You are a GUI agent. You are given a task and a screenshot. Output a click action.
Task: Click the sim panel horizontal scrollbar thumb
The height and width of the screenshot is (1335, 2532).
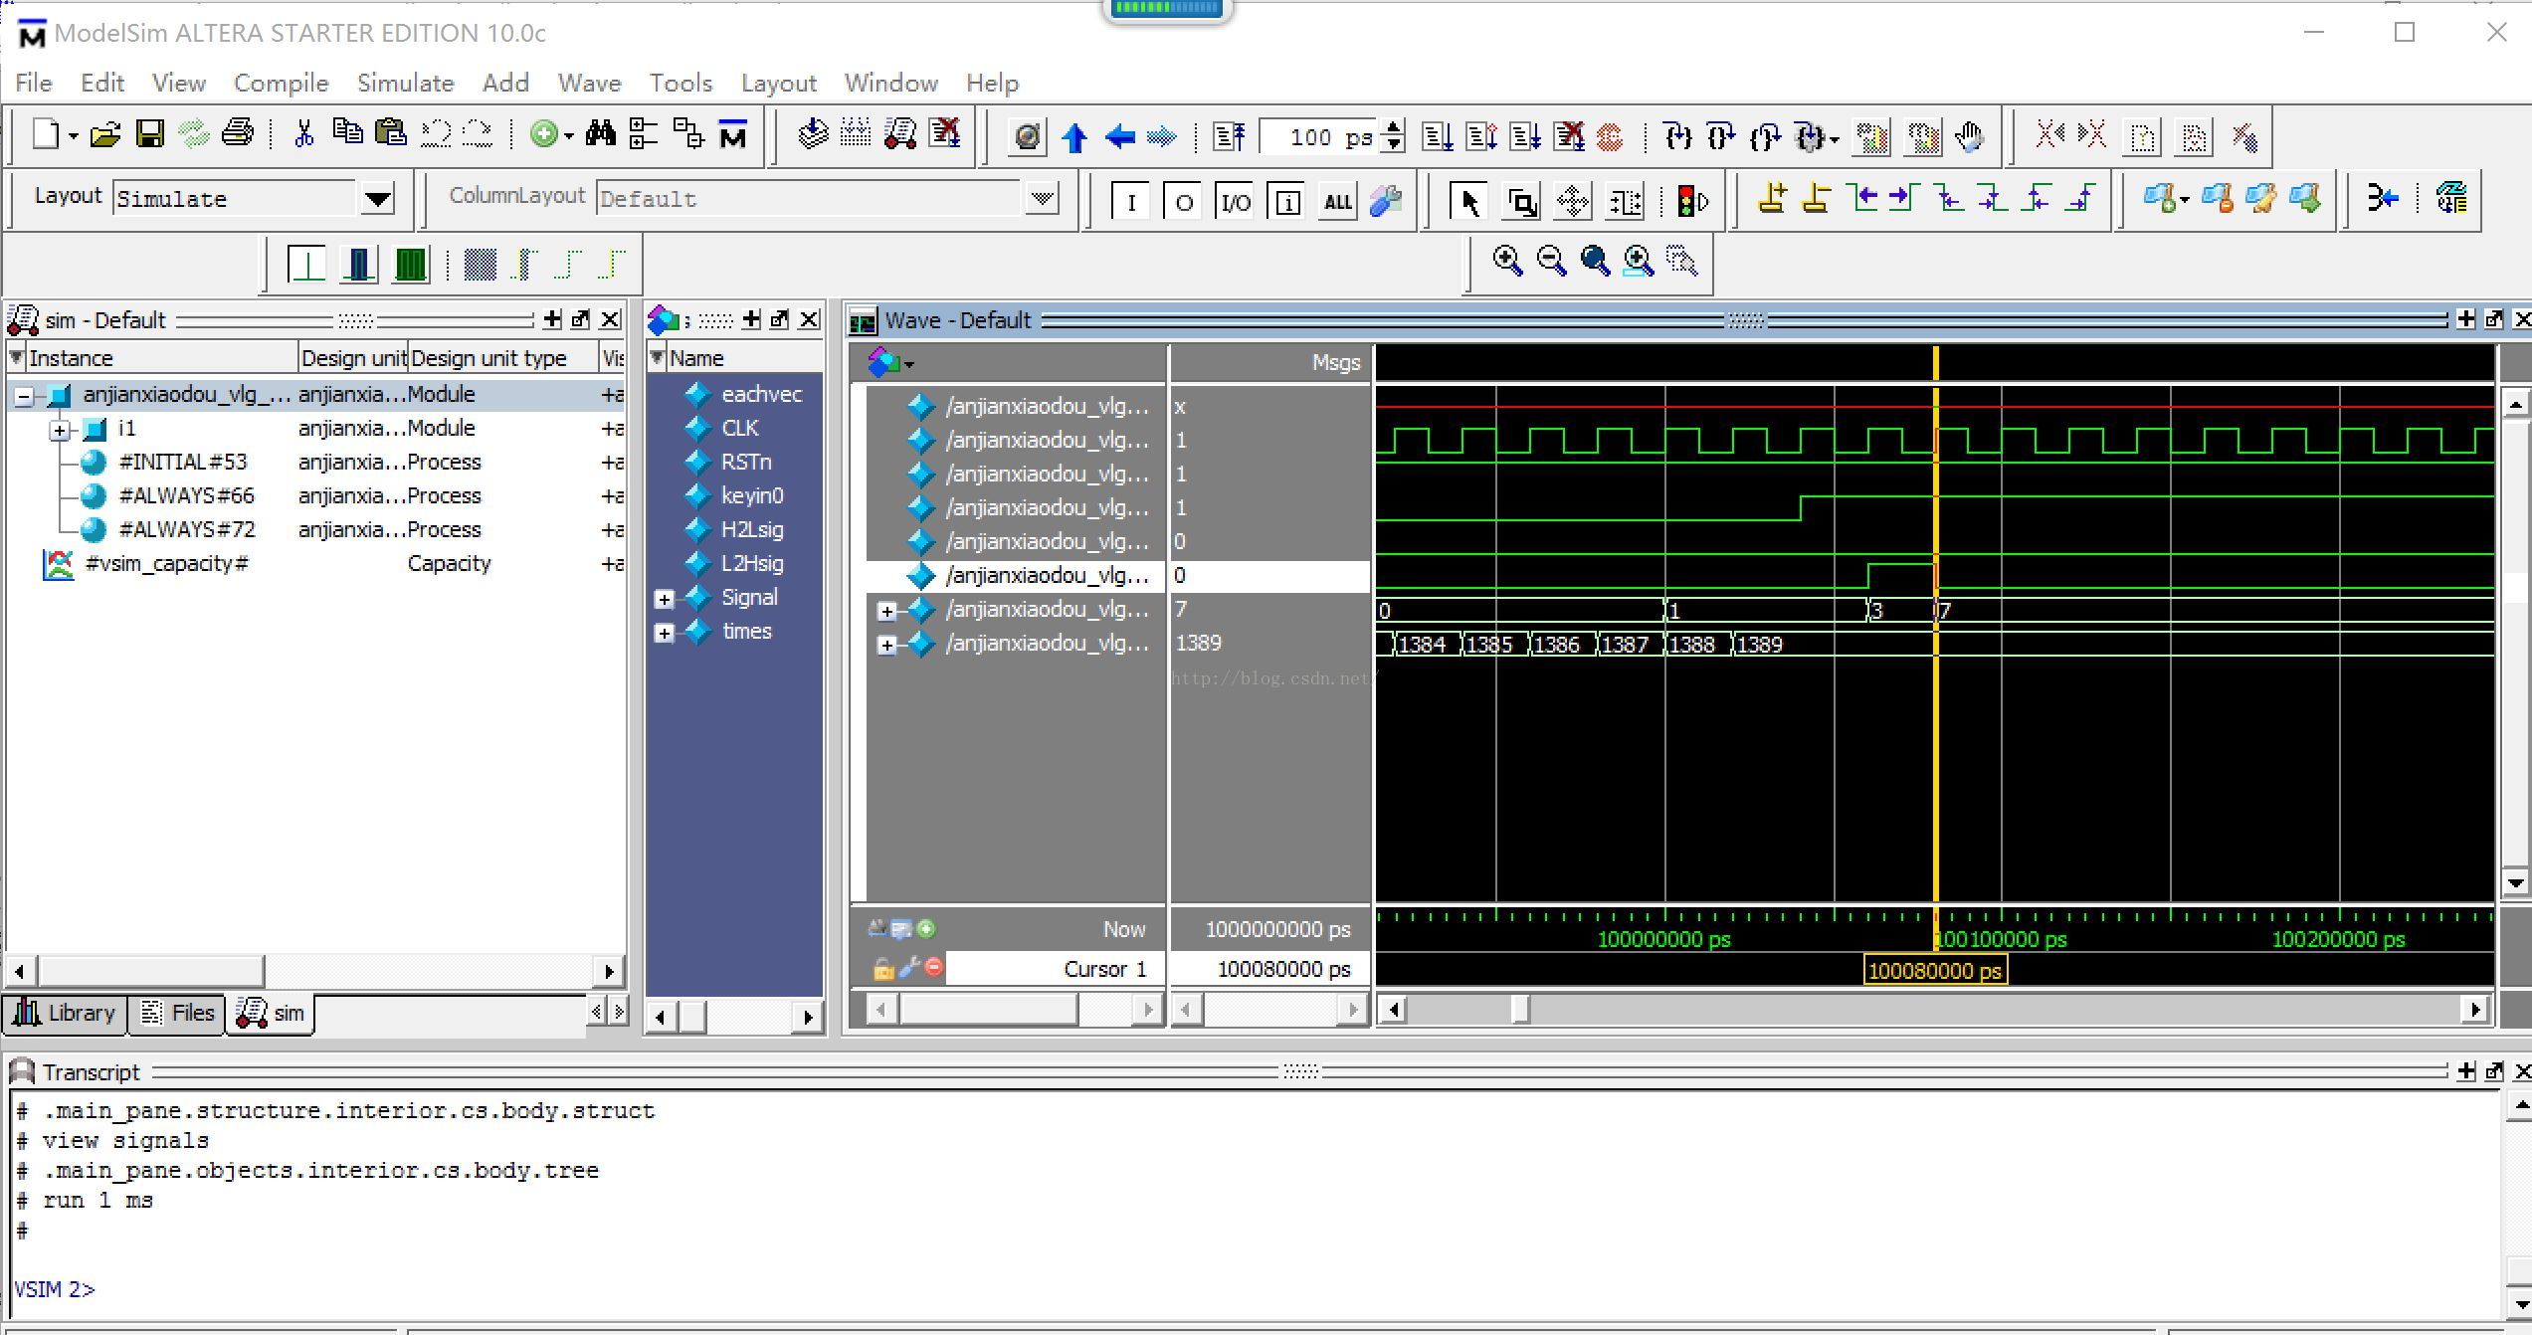(151, 970)
